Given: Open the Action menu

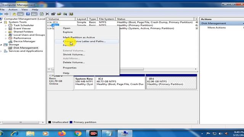Looking at the screenshot, I should point(13,10).
